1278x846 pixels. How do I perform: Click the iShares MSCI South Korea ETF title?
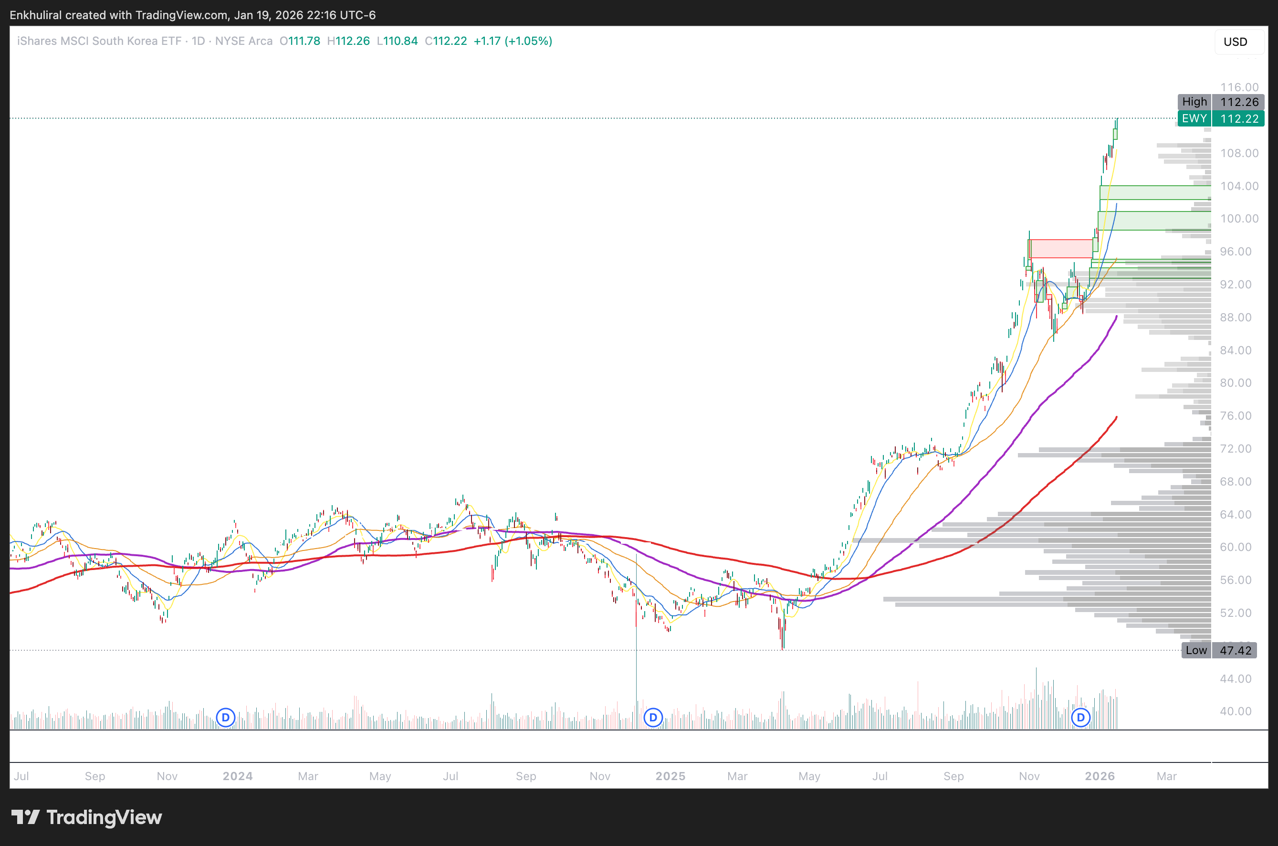click(x=99, y=41)
